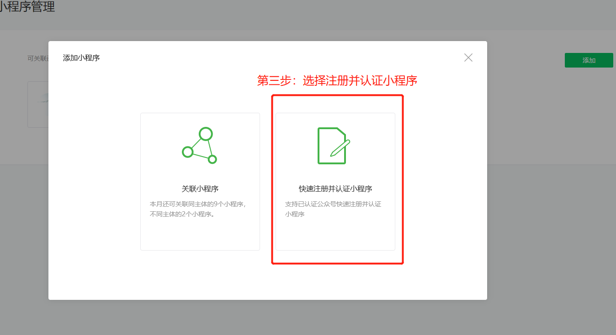Viewport: 616px width, 335px height.
Task: Click the bottom-right node of the association icon
Action: coord(212,160)
